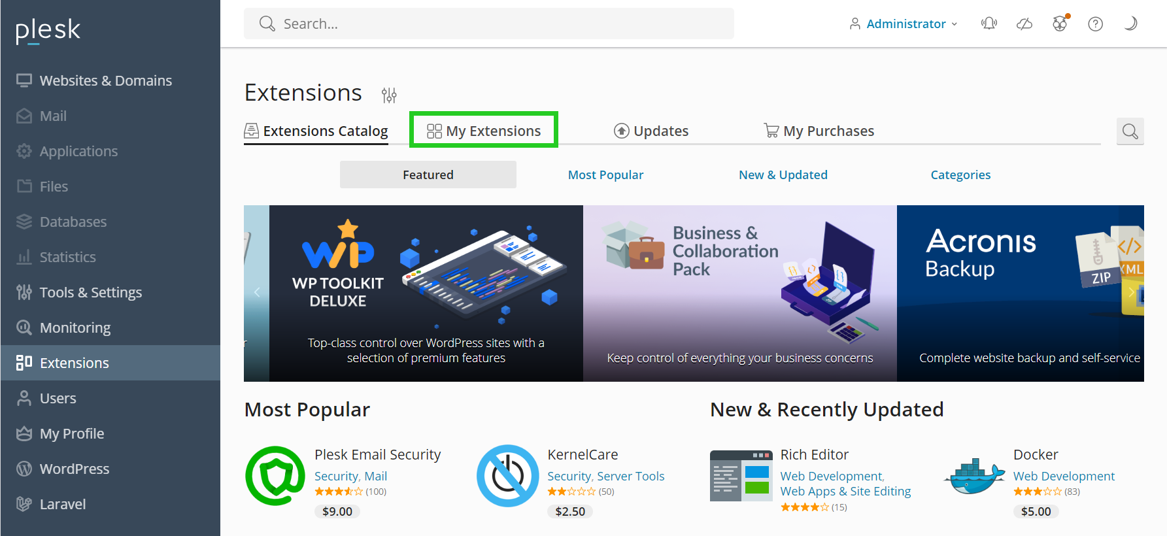Click the catalog search magnifier button
The height and width of the screenshot is (536, 1167).
click(1130, 131)
